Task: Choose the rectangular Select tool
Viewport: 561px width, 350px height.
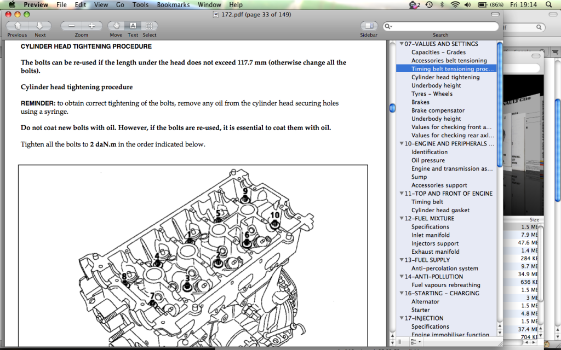Action: [149, 26]
